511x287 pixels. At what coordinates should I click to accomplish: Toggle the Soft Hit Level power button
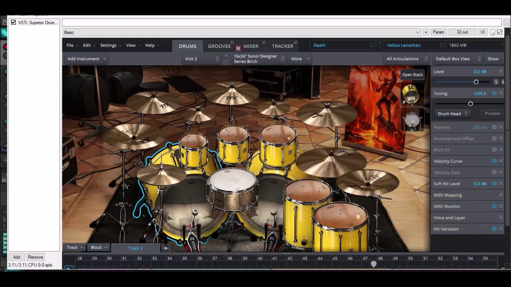pos(494,183)
